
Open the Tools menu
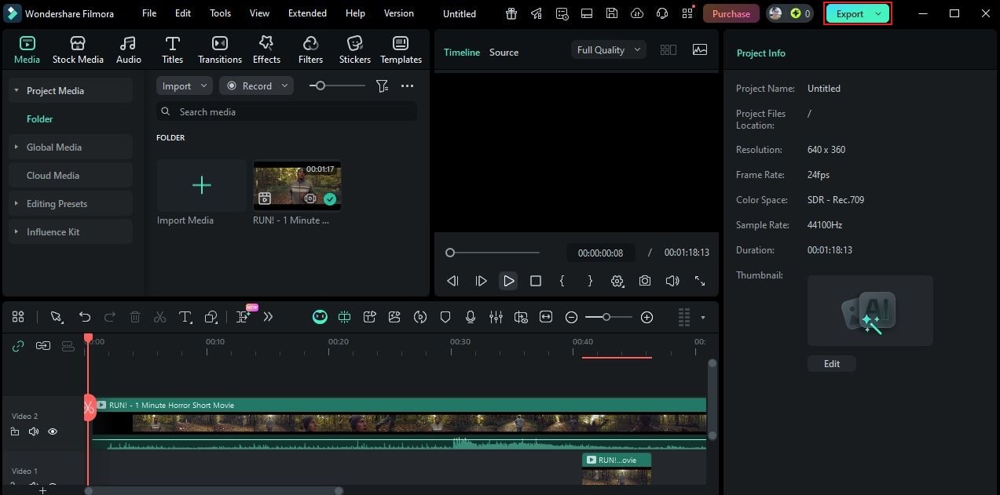[220, 13]
